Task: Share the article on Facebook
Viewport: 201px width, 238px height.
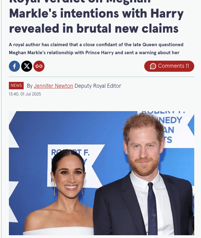Action: coord(14,66)
